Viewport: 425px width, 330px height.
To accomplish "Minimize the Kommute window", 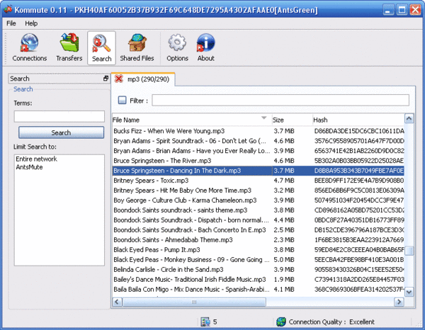I will point(388,10).
